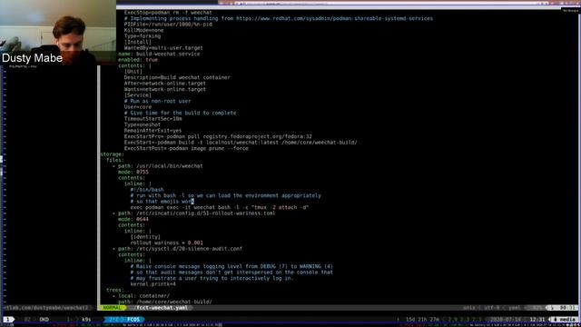Screen dimensions: 581x327
Task: Click the 'trees:' key
Action: coord(115,290)
